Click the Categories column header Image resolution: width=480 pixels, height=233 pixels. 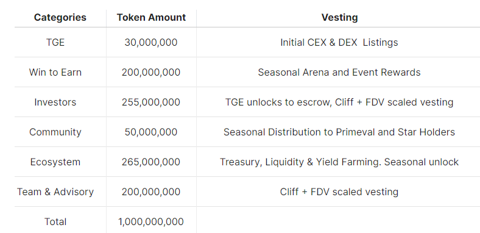(60, 18)
